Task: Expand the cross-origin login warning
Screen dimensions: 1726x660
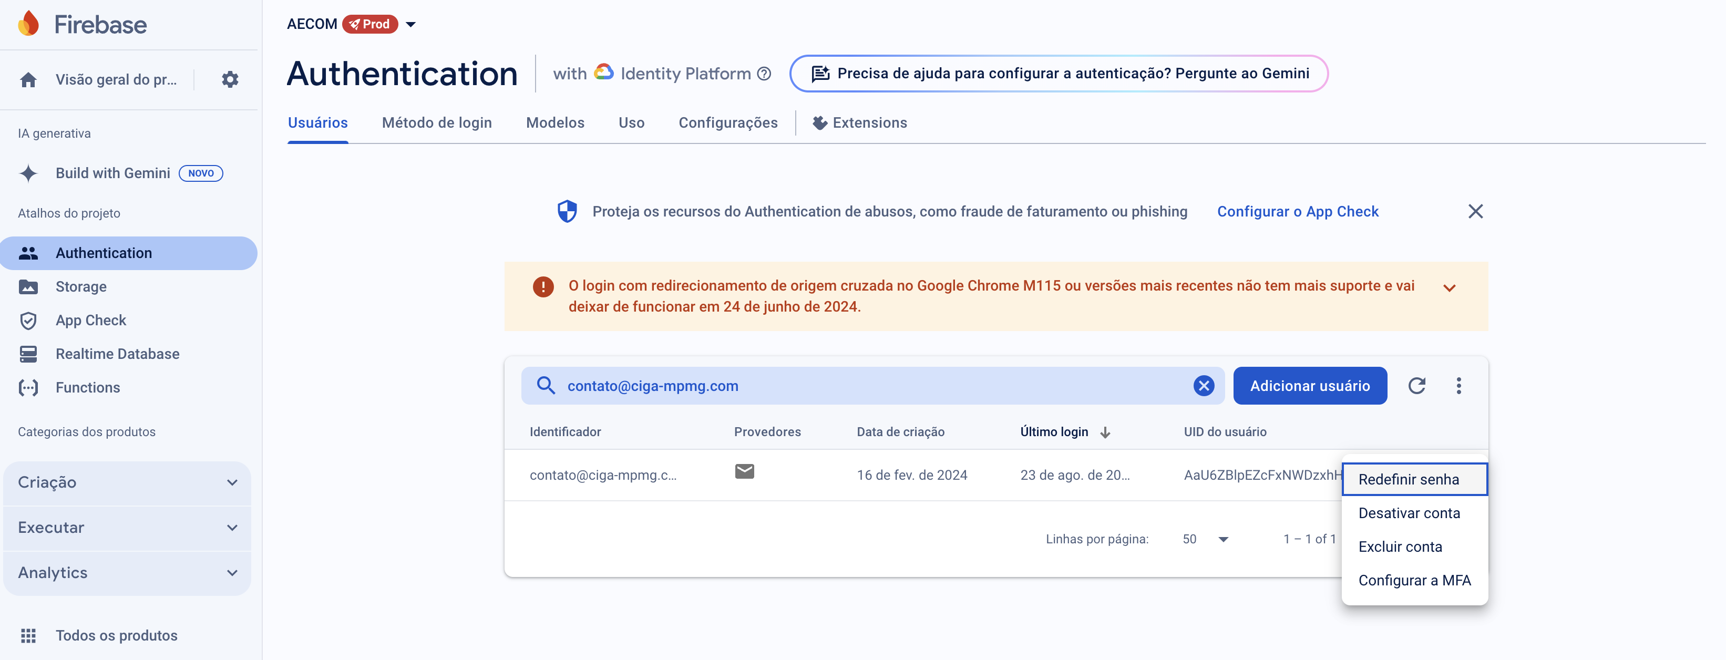Action: (1449, 288)
